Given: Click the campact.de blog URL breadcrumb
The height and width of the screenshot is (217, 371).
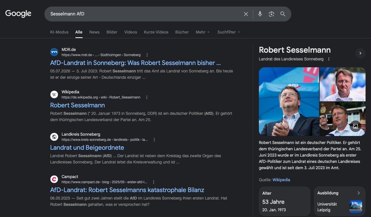Looking at the screenshot, I should point(104,182).
